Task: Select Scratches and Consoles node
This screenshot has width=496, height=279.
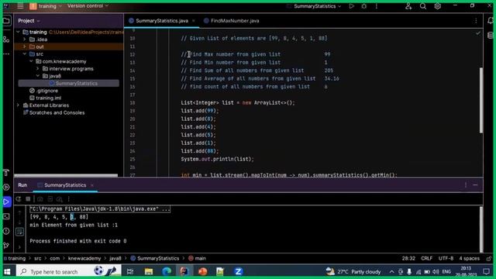Action: tap(53, 112)
